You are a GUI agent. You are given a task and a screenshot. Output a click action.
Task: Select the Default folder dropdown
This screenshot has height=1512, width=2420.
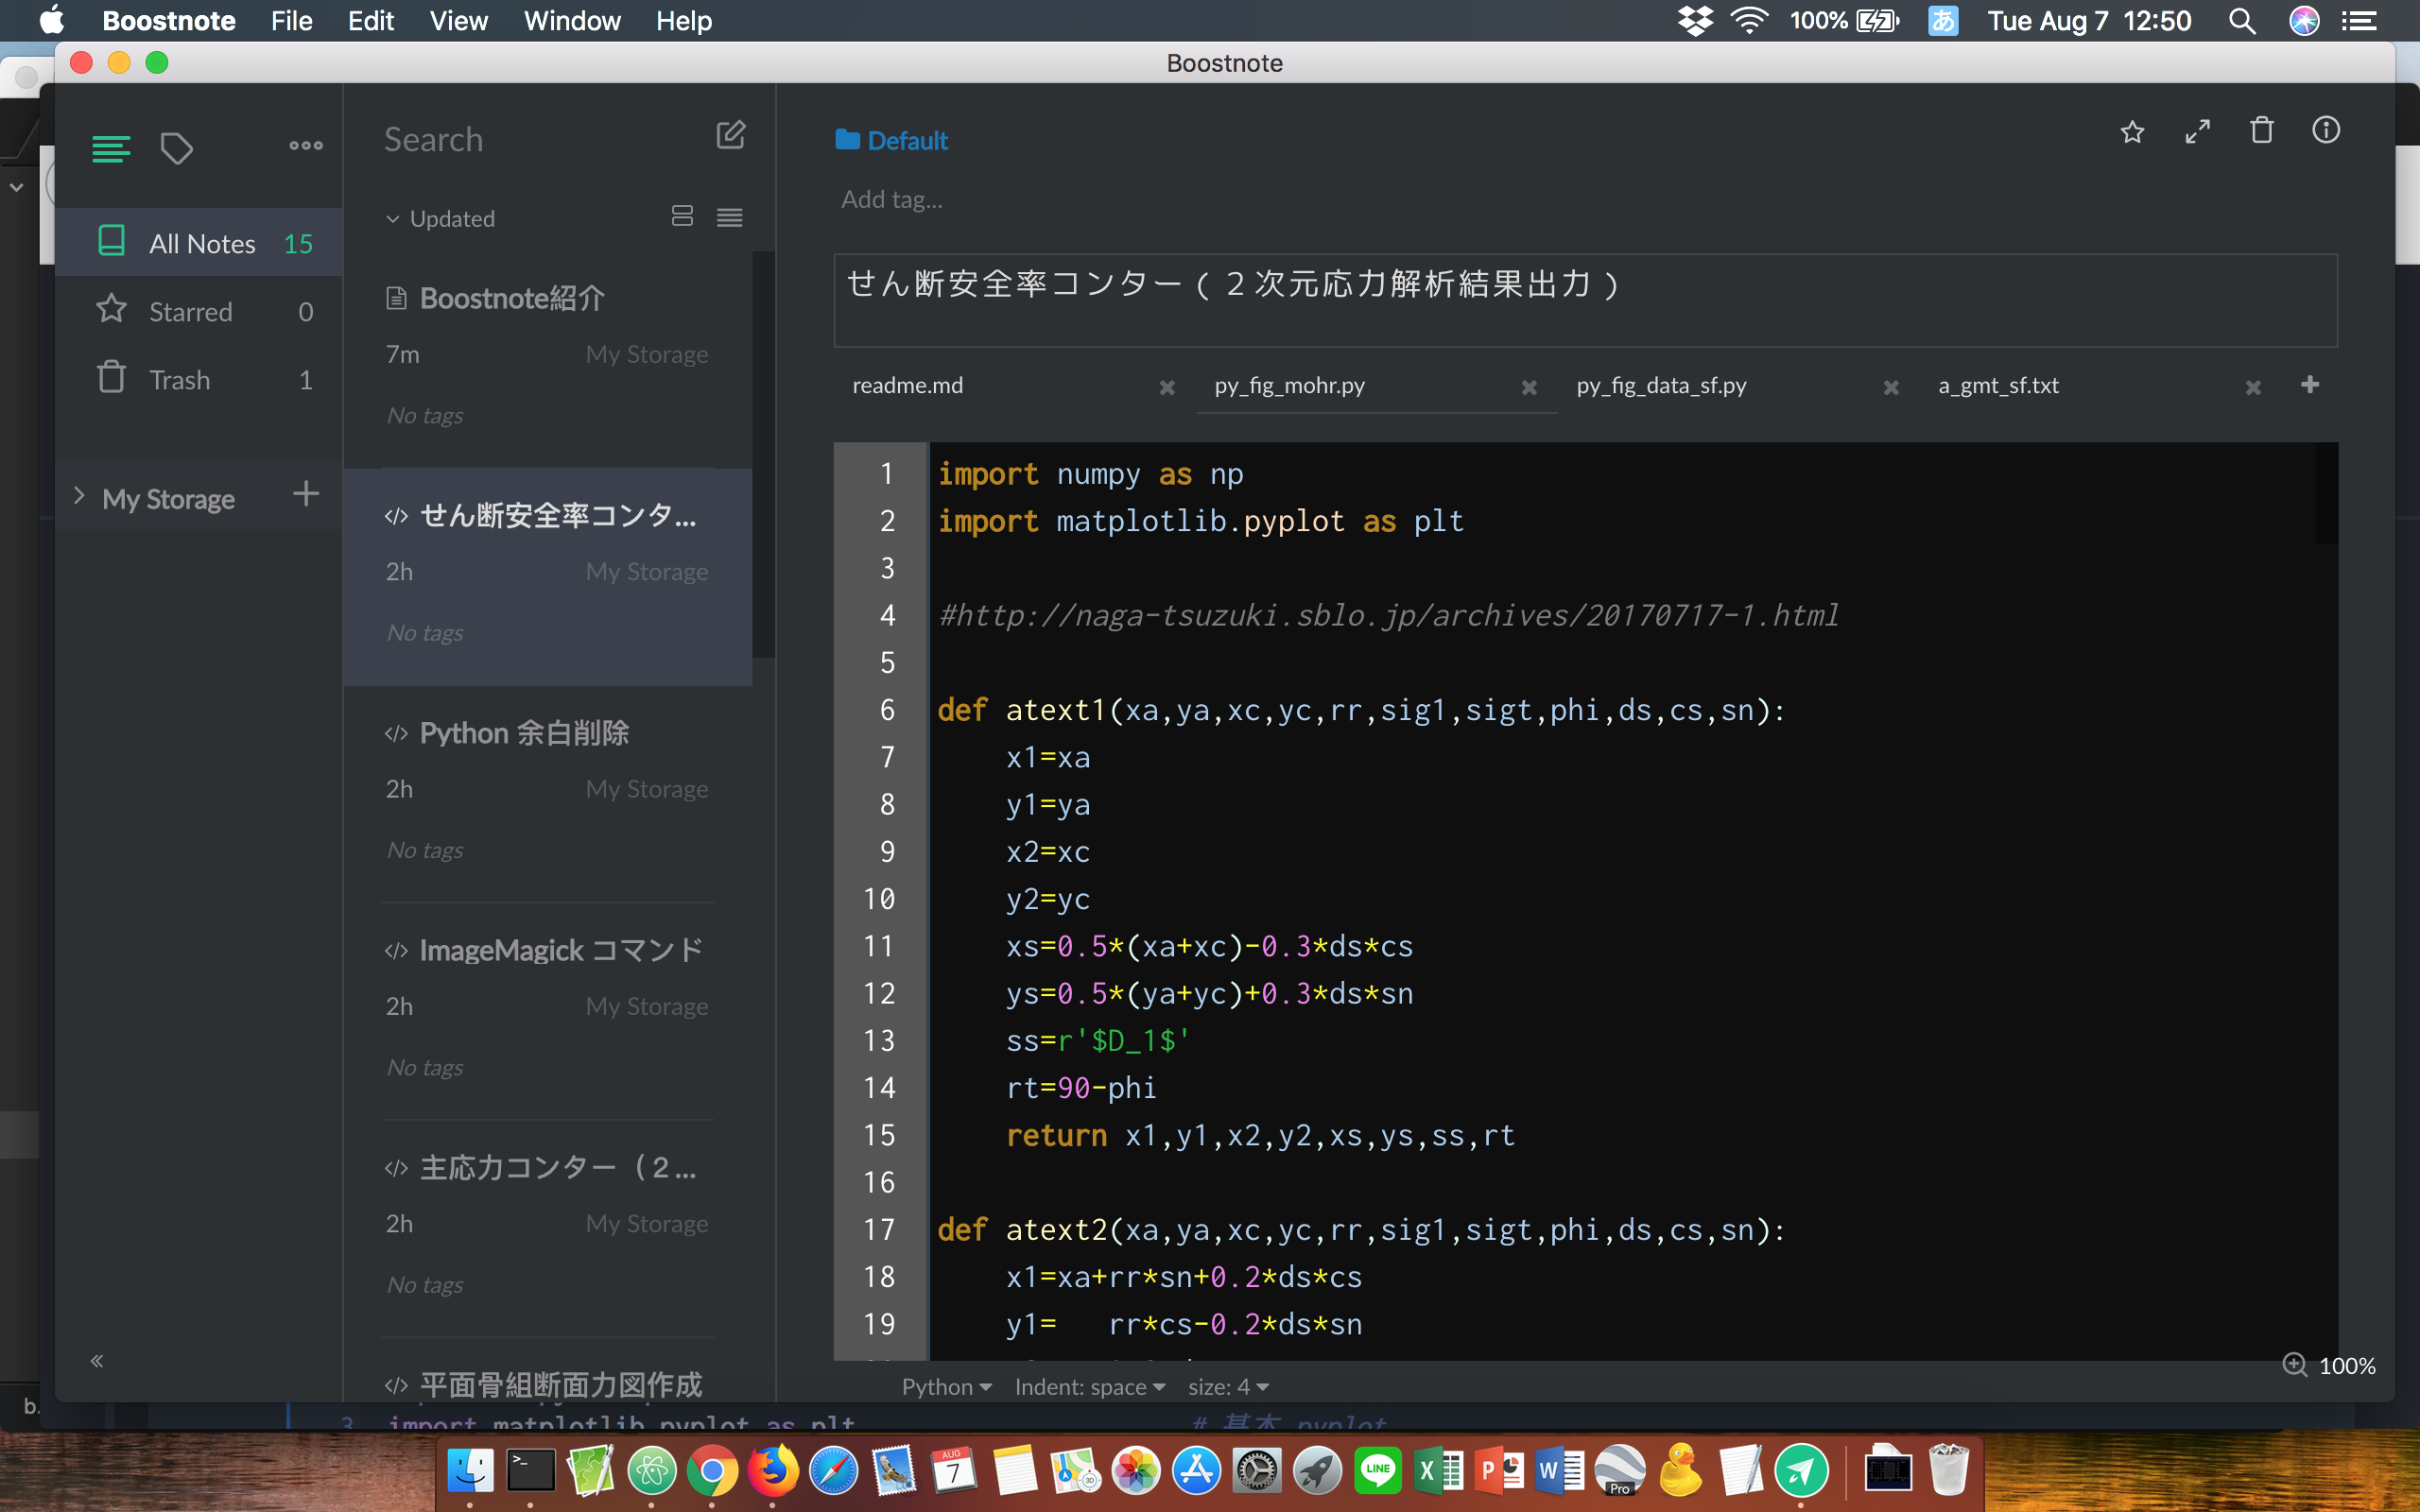pyautogui.click(x=891, y=140)
